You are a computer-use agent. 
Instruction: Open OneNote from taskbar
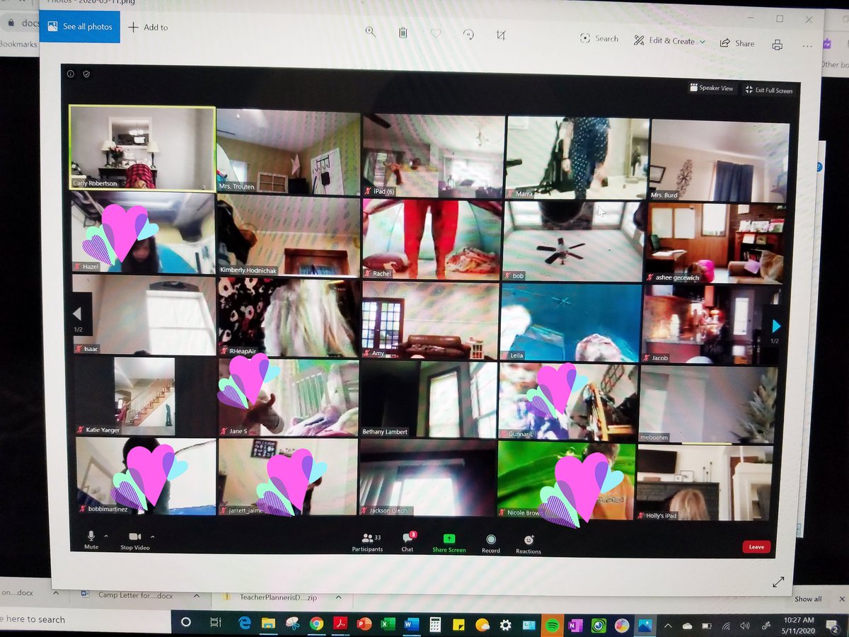point(574,626)
